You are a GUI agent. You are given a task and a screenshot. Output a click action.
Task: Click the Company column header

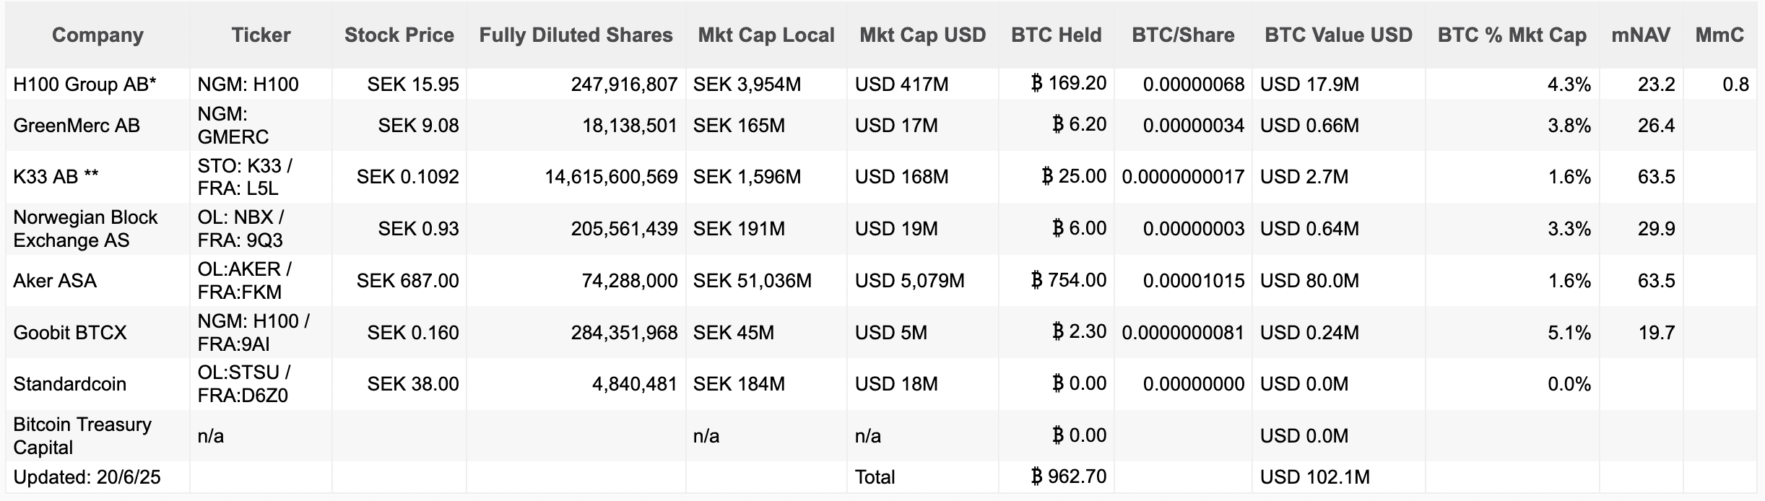pyautogui.click(x=97, y=35)
